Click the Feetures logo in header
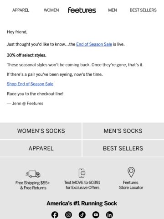Screen dimensions: 164x219 [x=82, y=10]
